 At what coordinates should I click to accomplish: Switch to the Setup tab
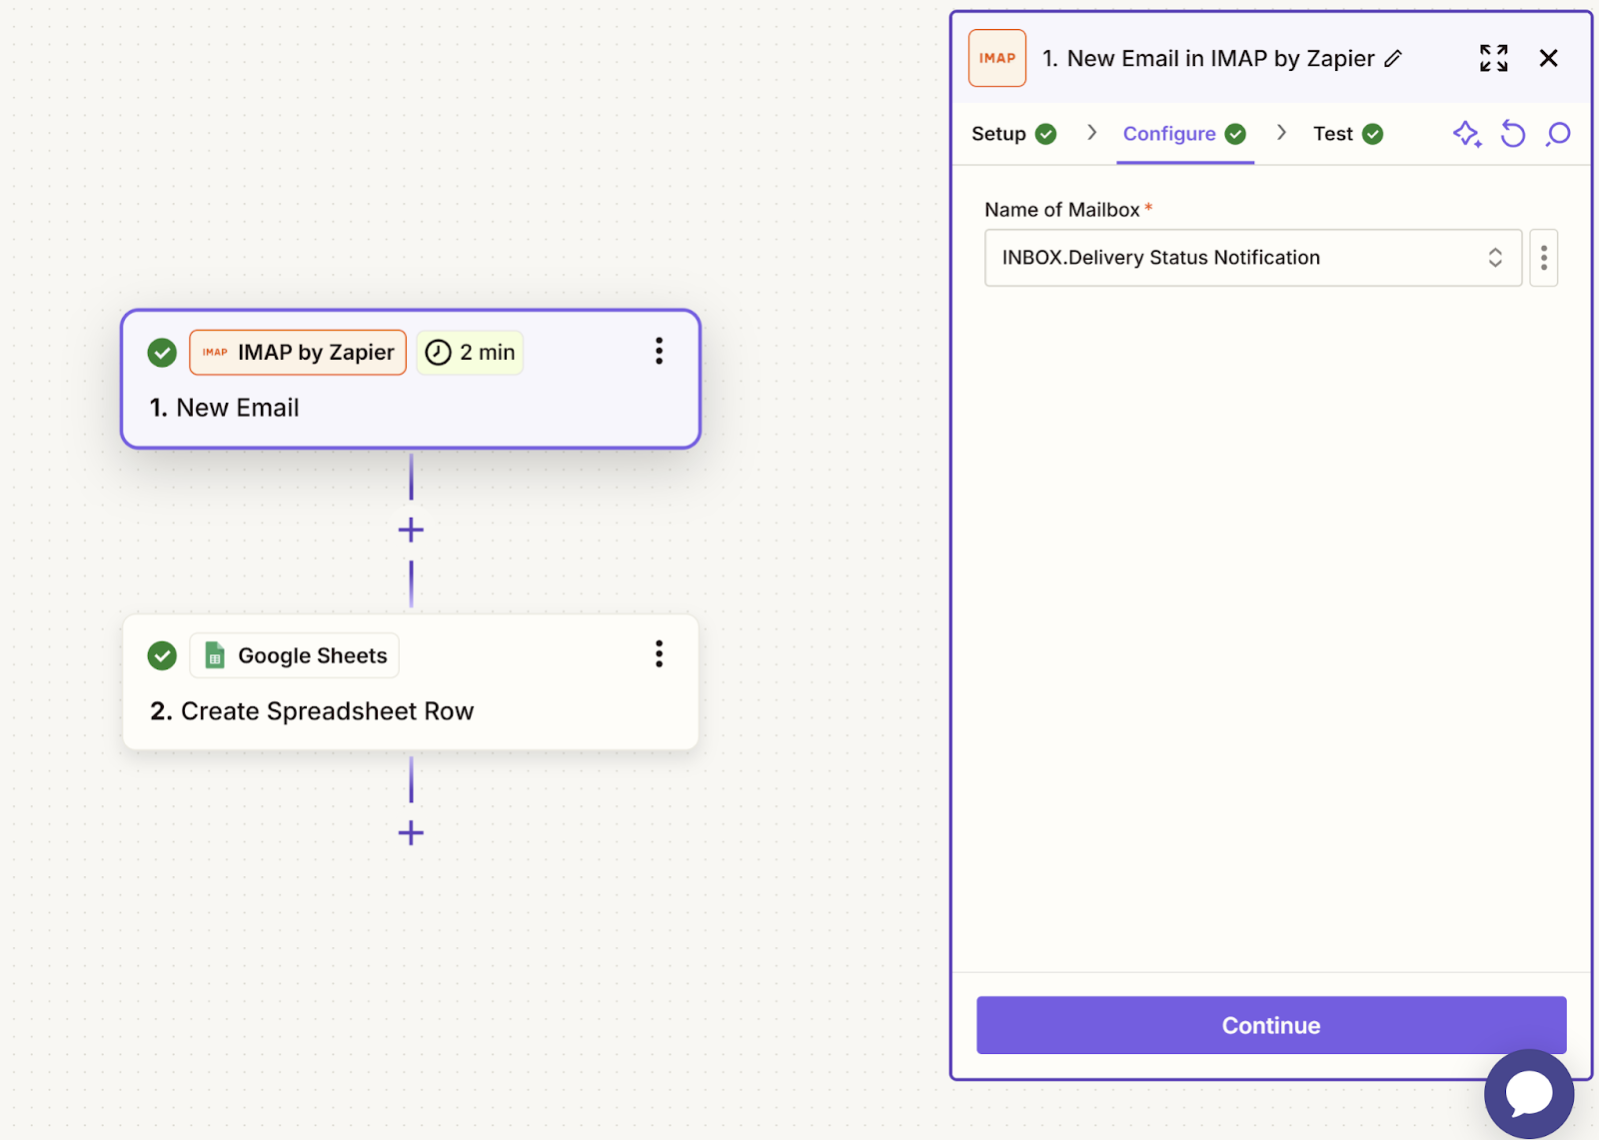click(1013, 134)
